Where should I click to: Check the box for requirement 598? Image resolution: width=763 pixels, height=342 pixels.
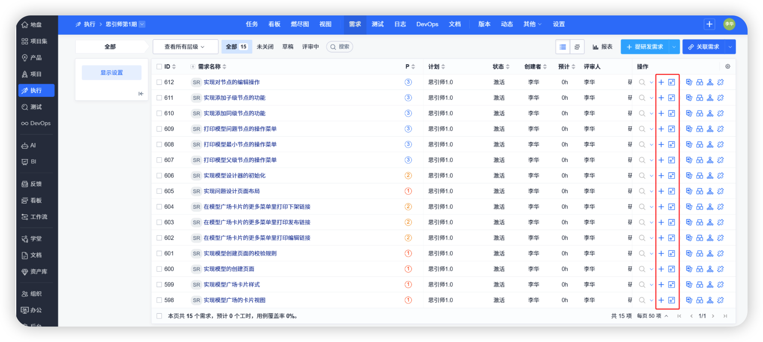[159, 300]
